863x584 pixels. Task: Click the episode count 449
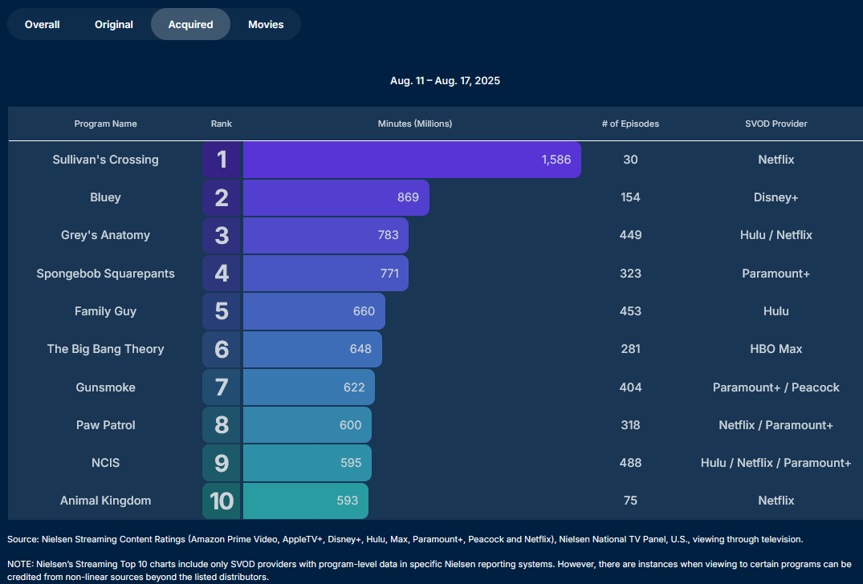point(630,235)
